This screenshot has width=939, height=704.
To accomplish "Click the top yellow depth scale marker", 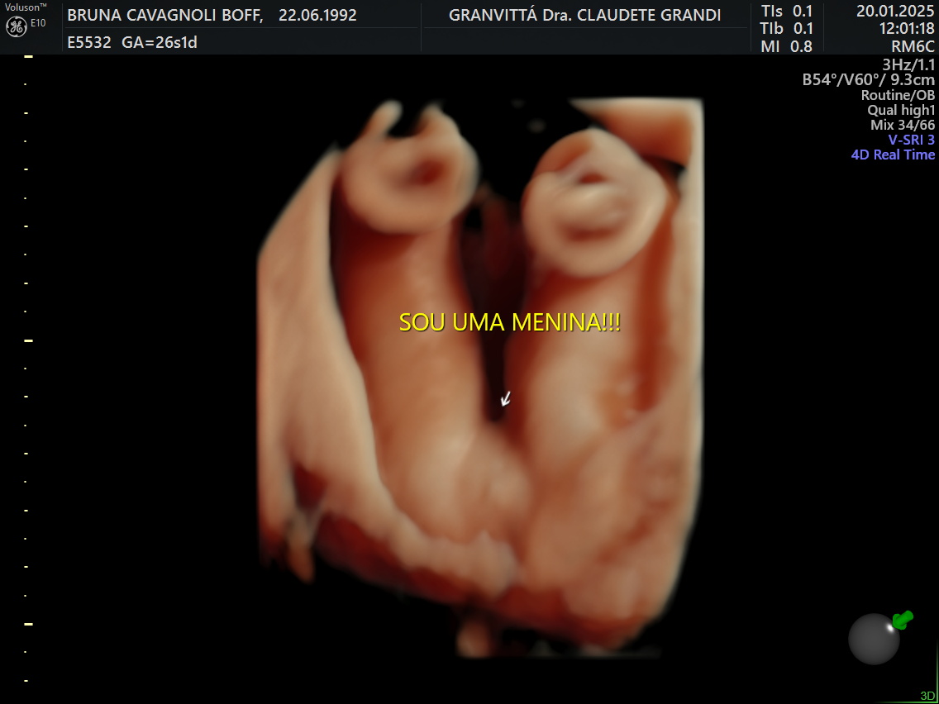I will click(x=29, y=56).
